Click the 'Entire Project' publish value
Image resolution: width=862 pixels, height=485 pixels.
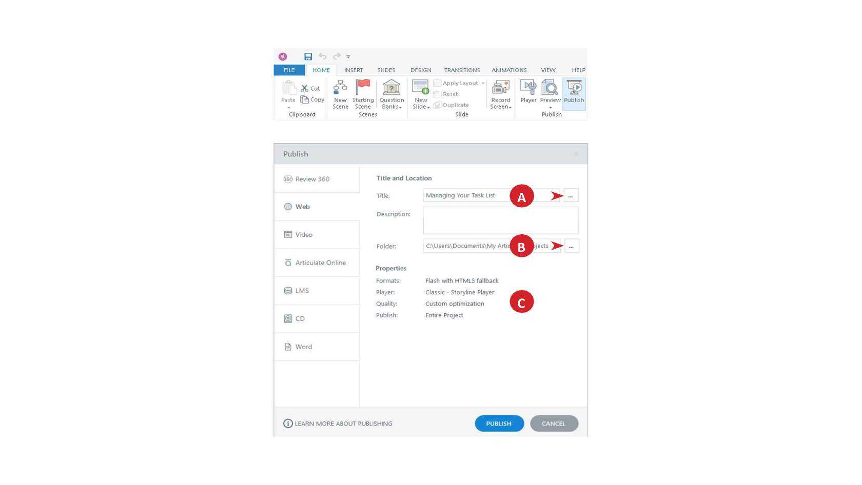(x=444, y=315)
